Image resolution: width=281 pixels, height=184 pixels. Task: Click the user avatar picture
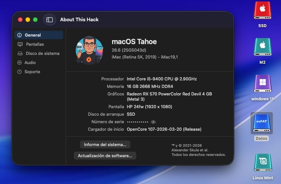tap(90, 50)
